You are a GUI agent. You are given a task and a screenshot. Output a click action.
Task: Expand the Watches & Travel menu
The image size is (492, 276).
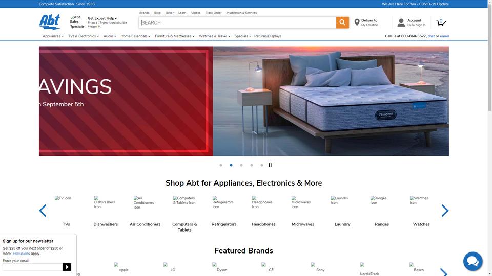click(x=215, y=36)
